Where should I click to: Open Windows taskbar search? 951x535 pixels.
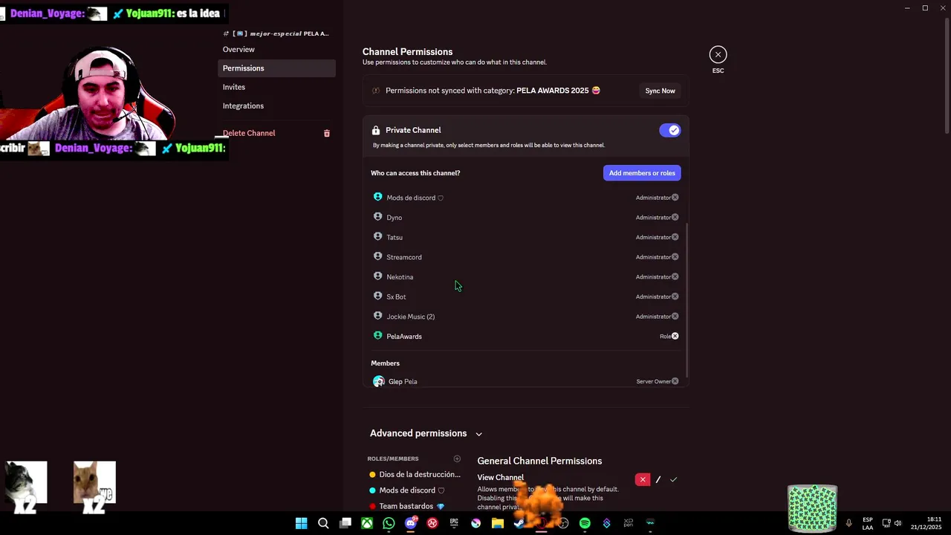(x=323, y=523)
